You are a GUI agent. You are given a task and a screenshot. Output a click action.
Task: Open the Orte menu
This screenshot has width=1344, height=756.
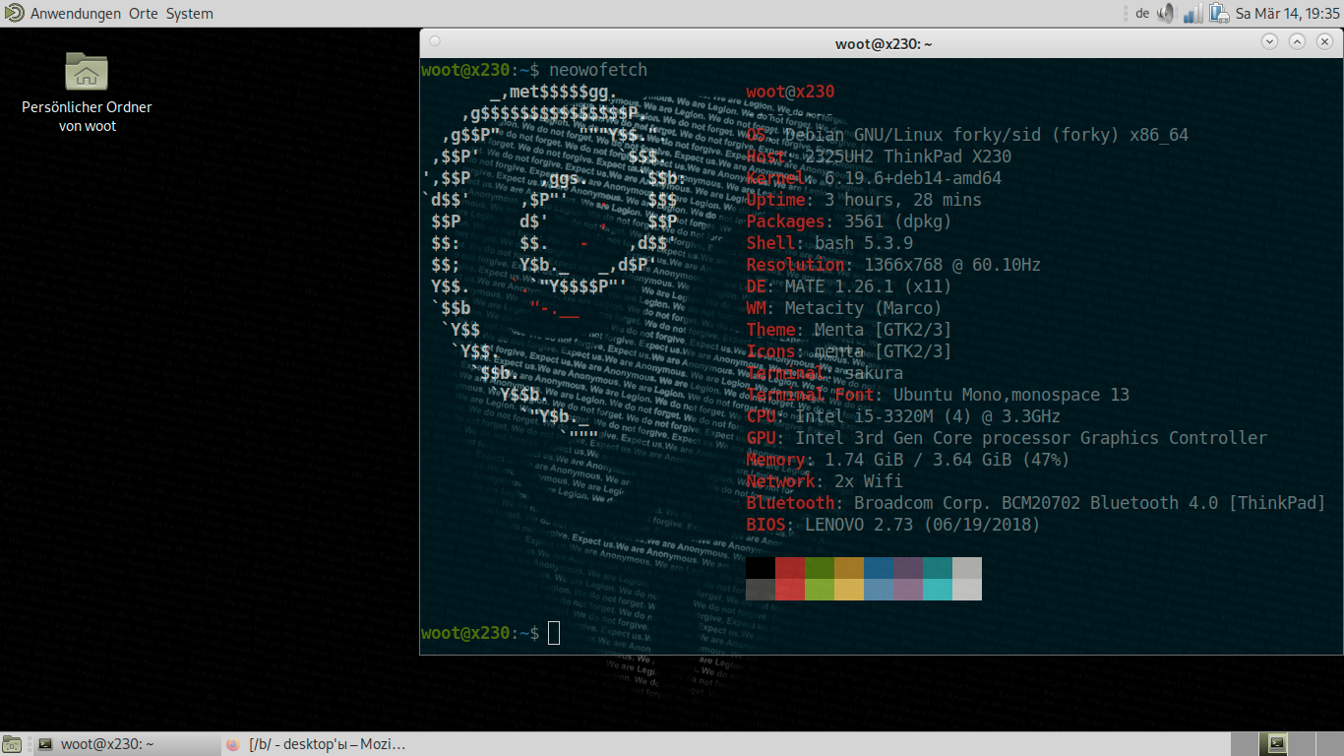point(144,14)
